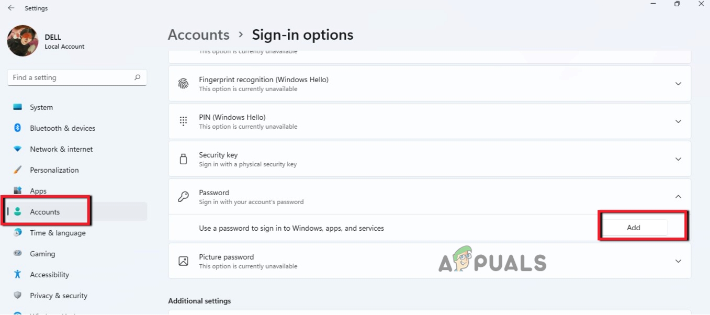The height and width of the screenshot is (315, 710).
Task: Select the Accounts sidebar item
Action: (x=44, y=212)
